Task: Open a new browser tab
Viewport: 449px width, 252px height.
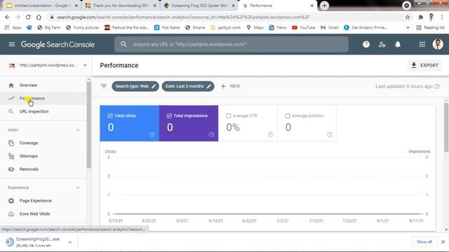Action: coord(324,6)
